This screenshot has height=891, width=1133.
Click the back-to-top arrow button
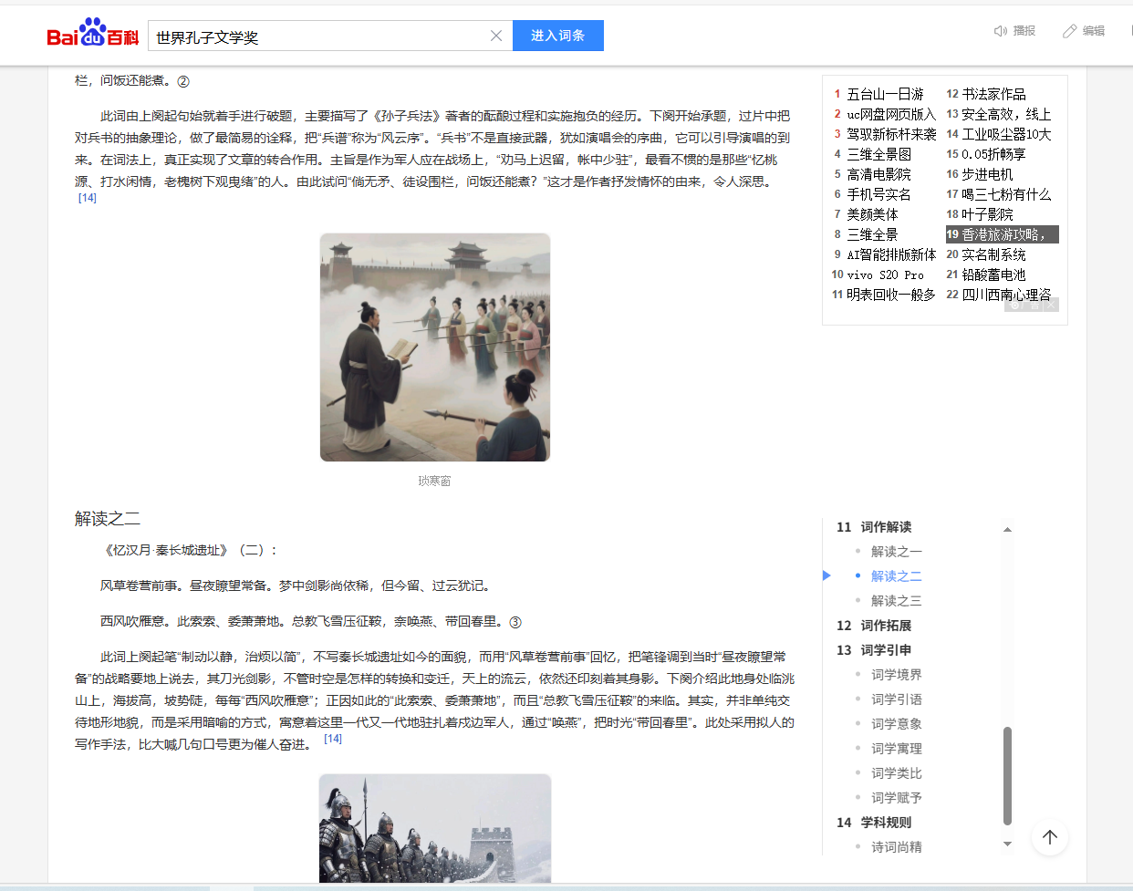coord(1050,837)
